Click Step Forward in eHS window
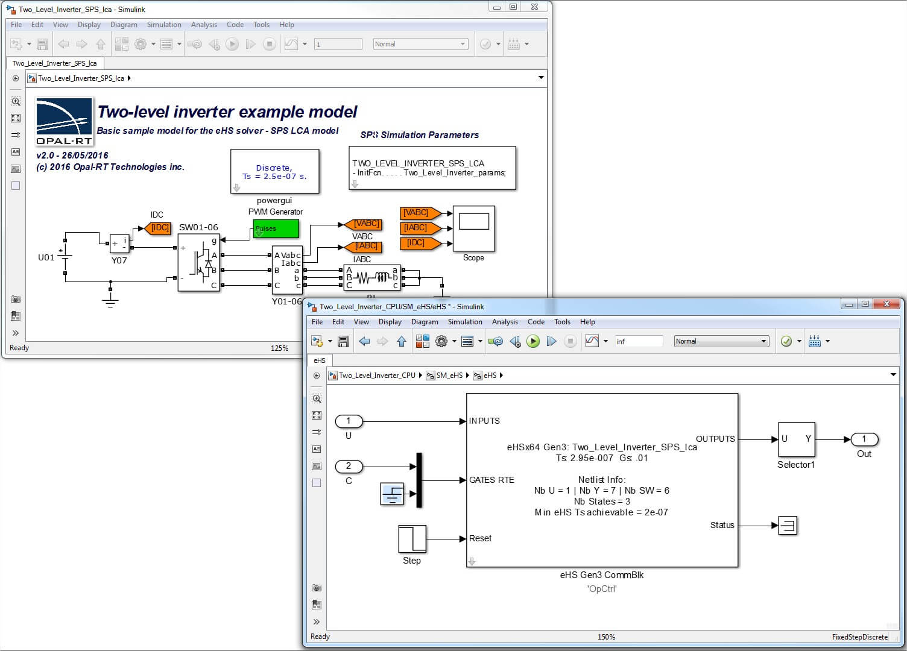The width and height of the screenshot is (907, 651). [x=551, y=341]
